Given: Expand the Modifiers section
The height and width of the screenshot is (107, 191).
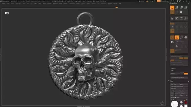Looking at the screenshot, I should [x=173, y=68].
